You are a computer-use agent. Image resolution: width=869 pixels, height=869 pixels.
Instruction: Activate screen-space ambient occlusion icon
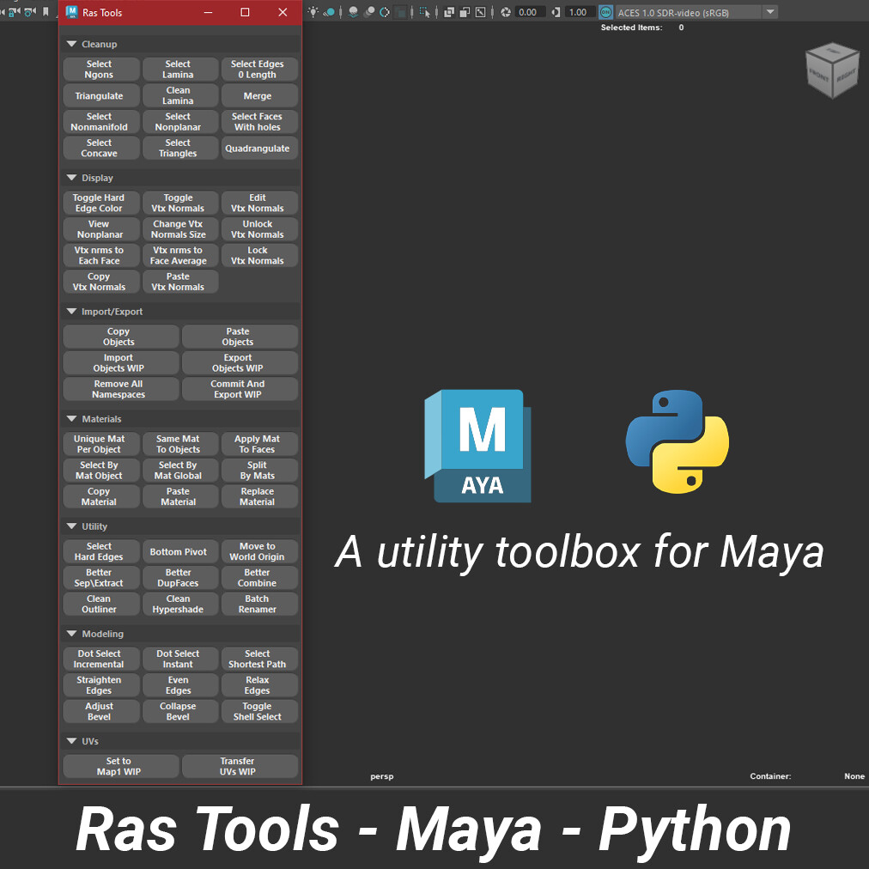368,12
